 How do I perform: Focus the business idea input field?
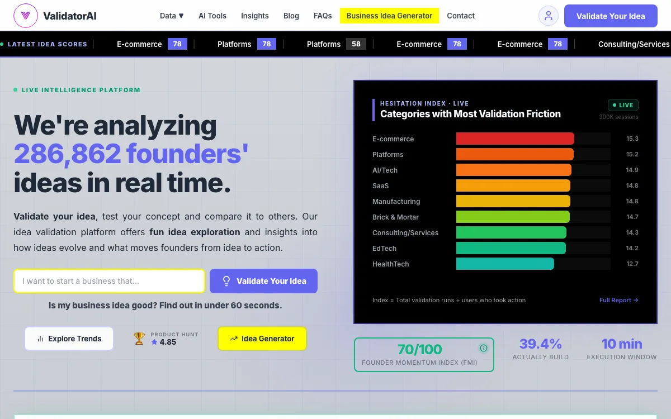click(110, 281)
